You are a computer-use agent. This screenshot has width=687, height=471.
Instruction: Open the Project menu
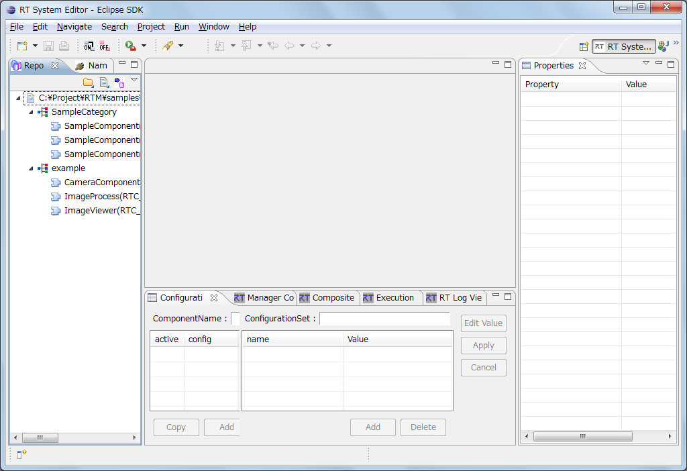click(x=151, y=27)
